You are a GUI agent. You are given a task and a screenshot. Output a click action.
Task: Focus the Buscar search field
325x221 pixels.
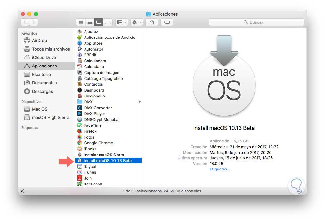coord(256,22)
